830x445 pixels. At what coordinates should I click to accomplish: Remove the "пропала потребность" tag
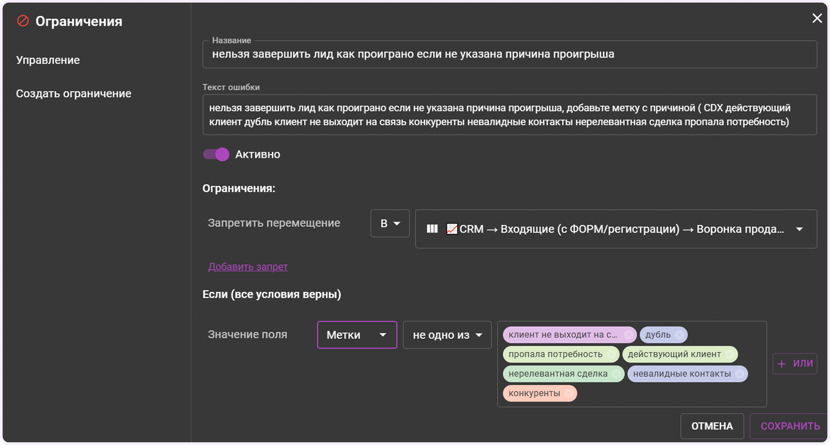point(611,354)
